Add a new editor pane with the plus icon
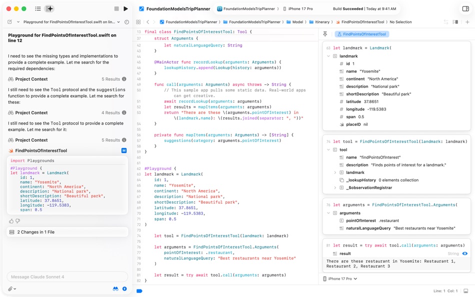475x297 pixels. 468,22
